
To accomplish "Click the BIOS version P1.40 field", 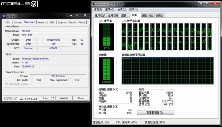I will (x=53, y=63).
